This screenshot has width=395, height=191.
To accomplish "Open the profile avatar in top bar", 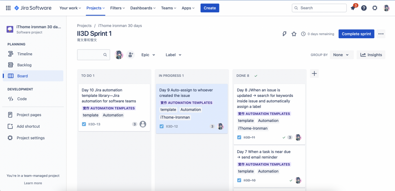I will pos(387,8).
